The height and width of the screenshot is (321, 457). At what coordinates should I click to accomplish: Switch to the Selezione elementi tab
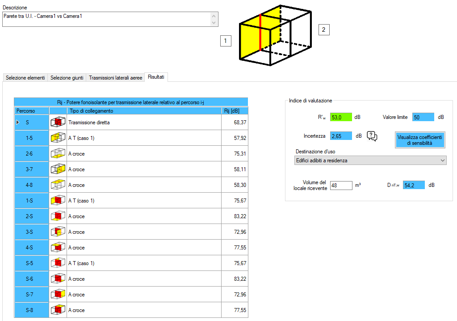[x=25, y=78]
